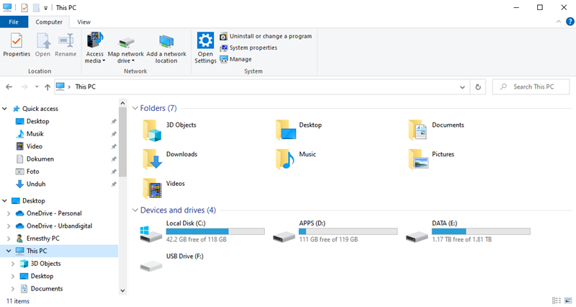Open Settings from the ribbon
576x307 pixels.
tap(205, 48)
